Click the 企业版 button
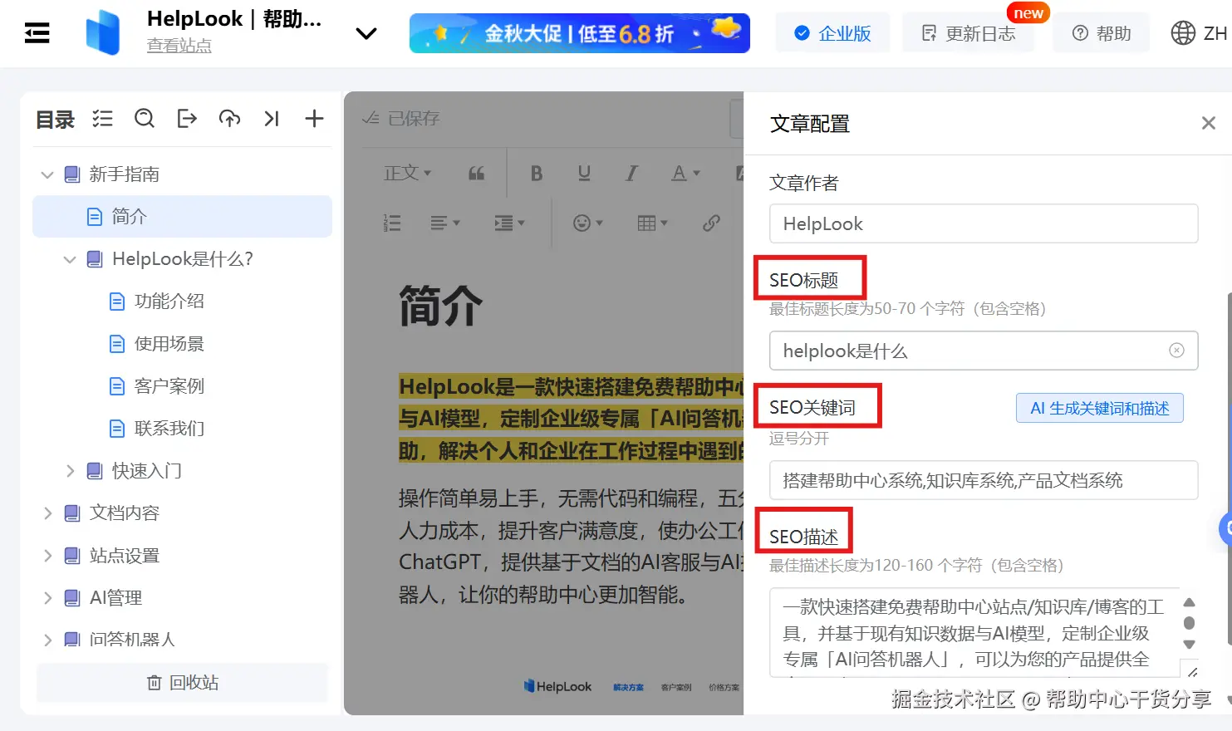Viewport: 1232px width, 731px height. [x=832, y=33]
